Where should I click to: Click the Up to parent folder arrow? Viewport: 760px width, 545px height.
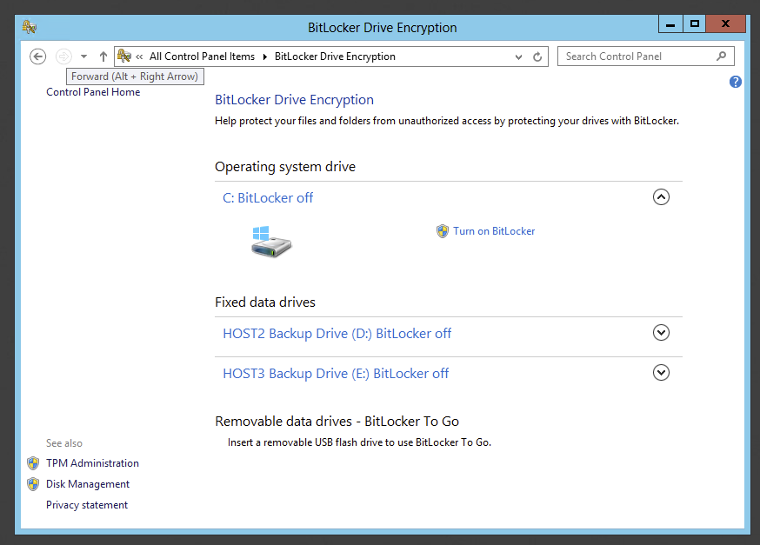(103, 56)
